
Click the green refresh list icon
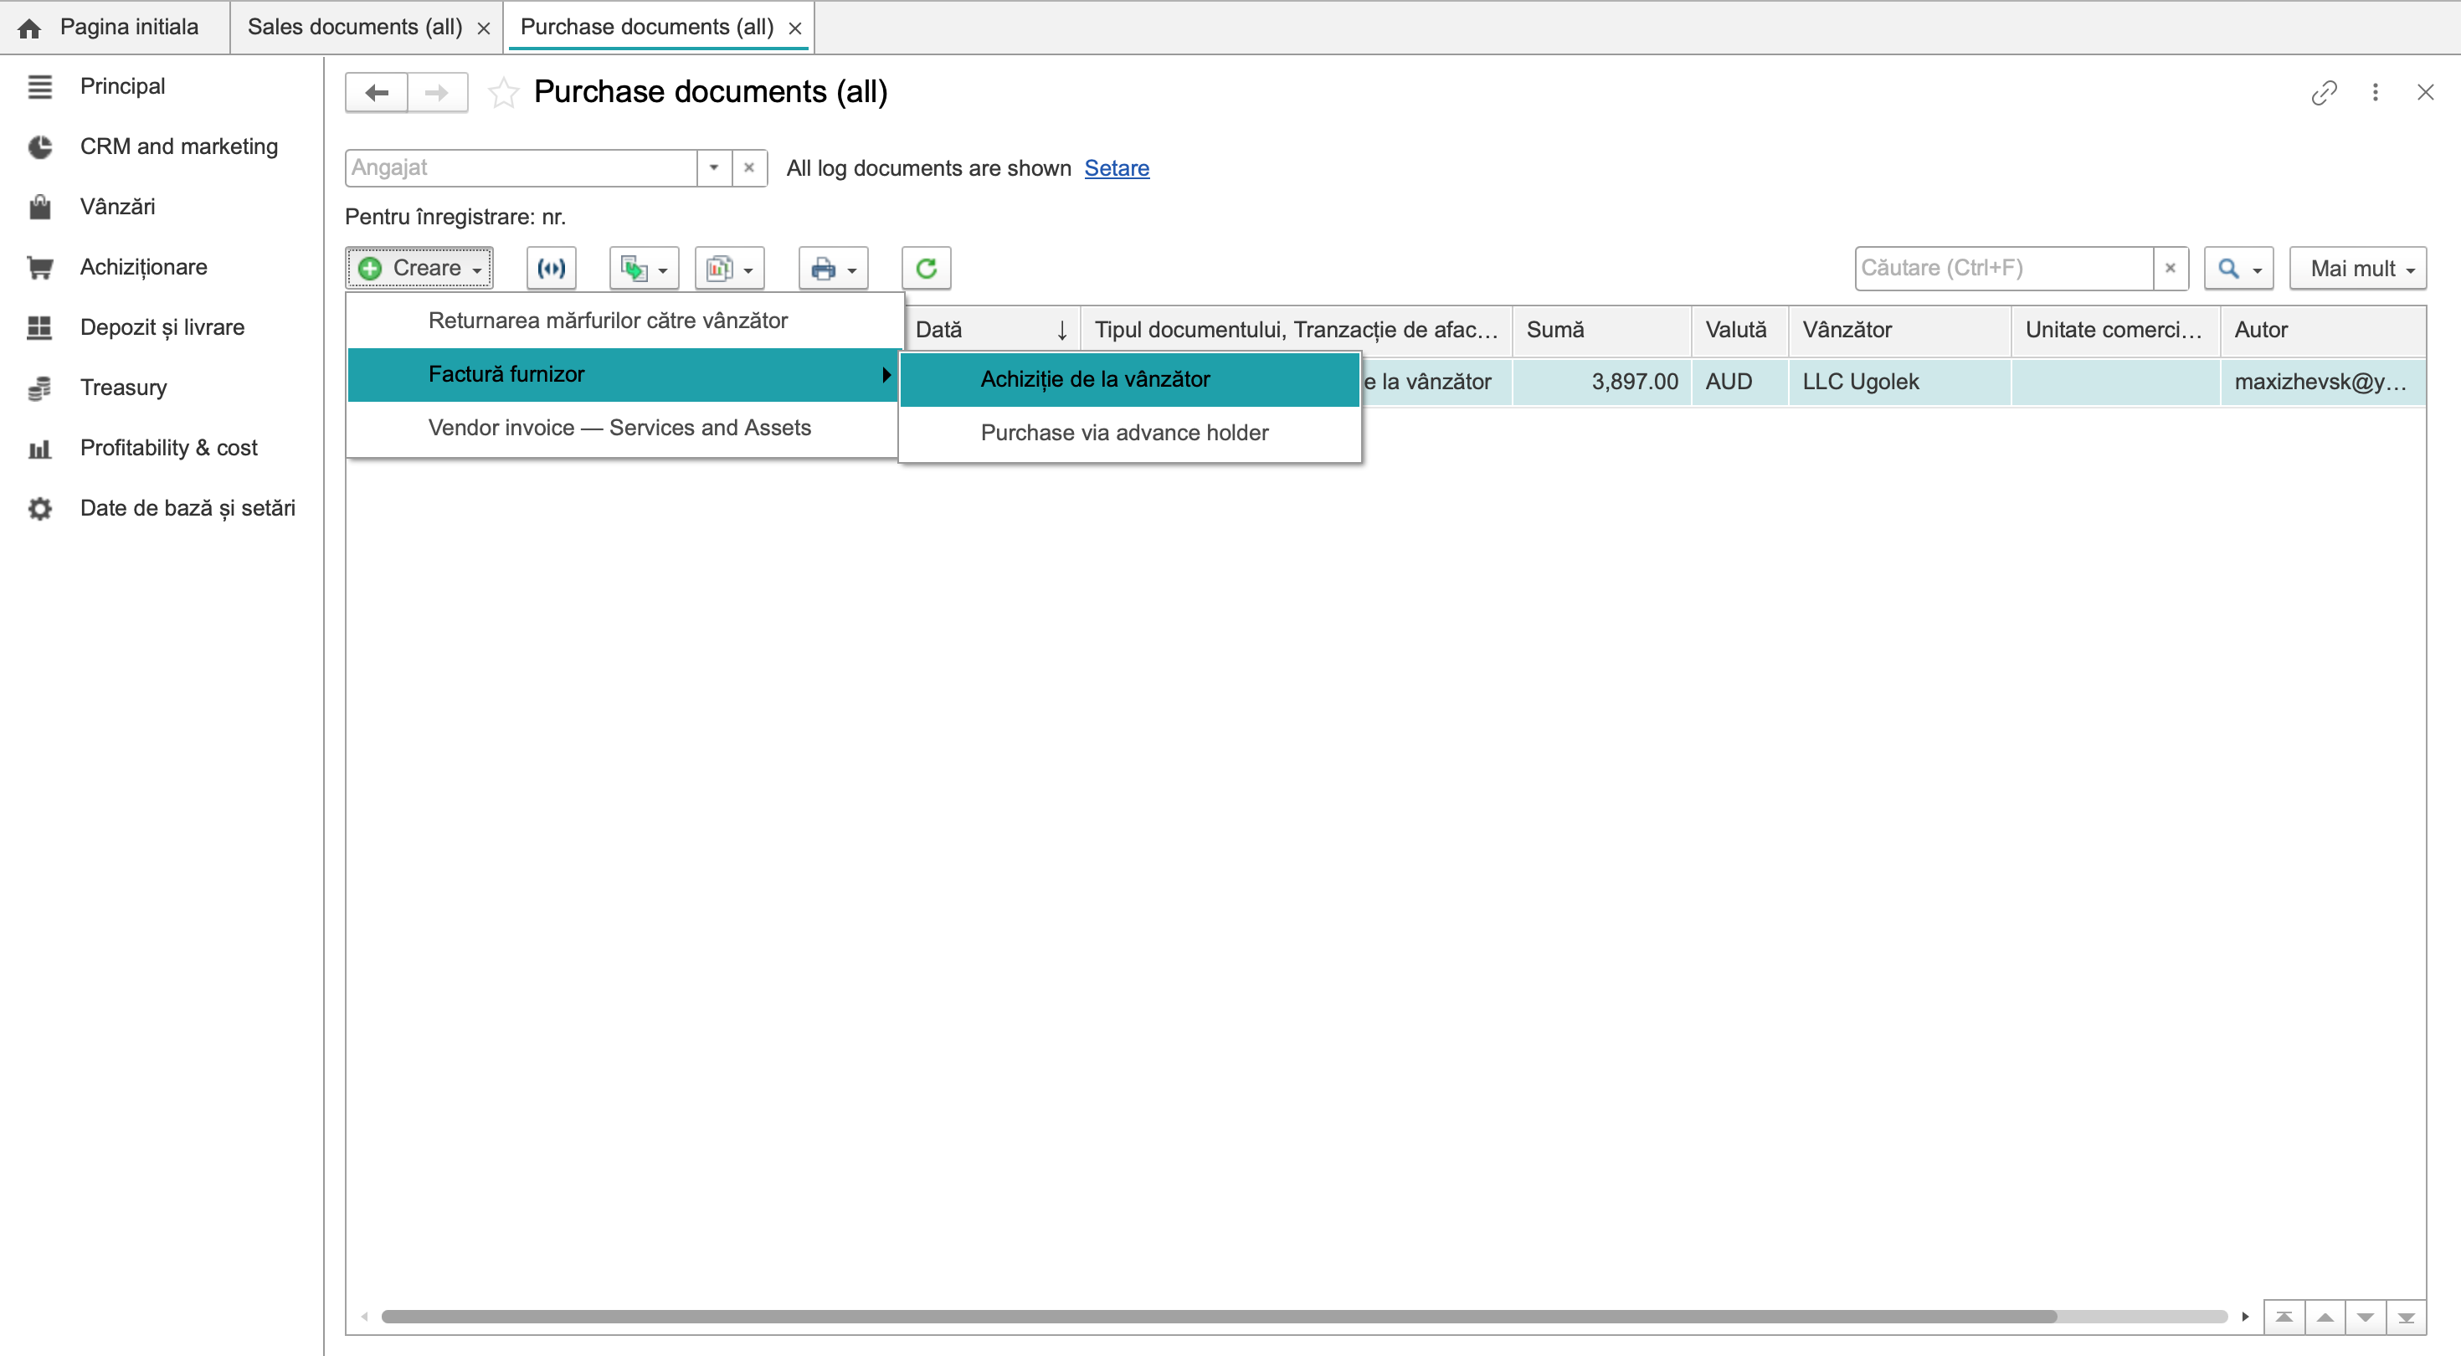tap(926, 269)
